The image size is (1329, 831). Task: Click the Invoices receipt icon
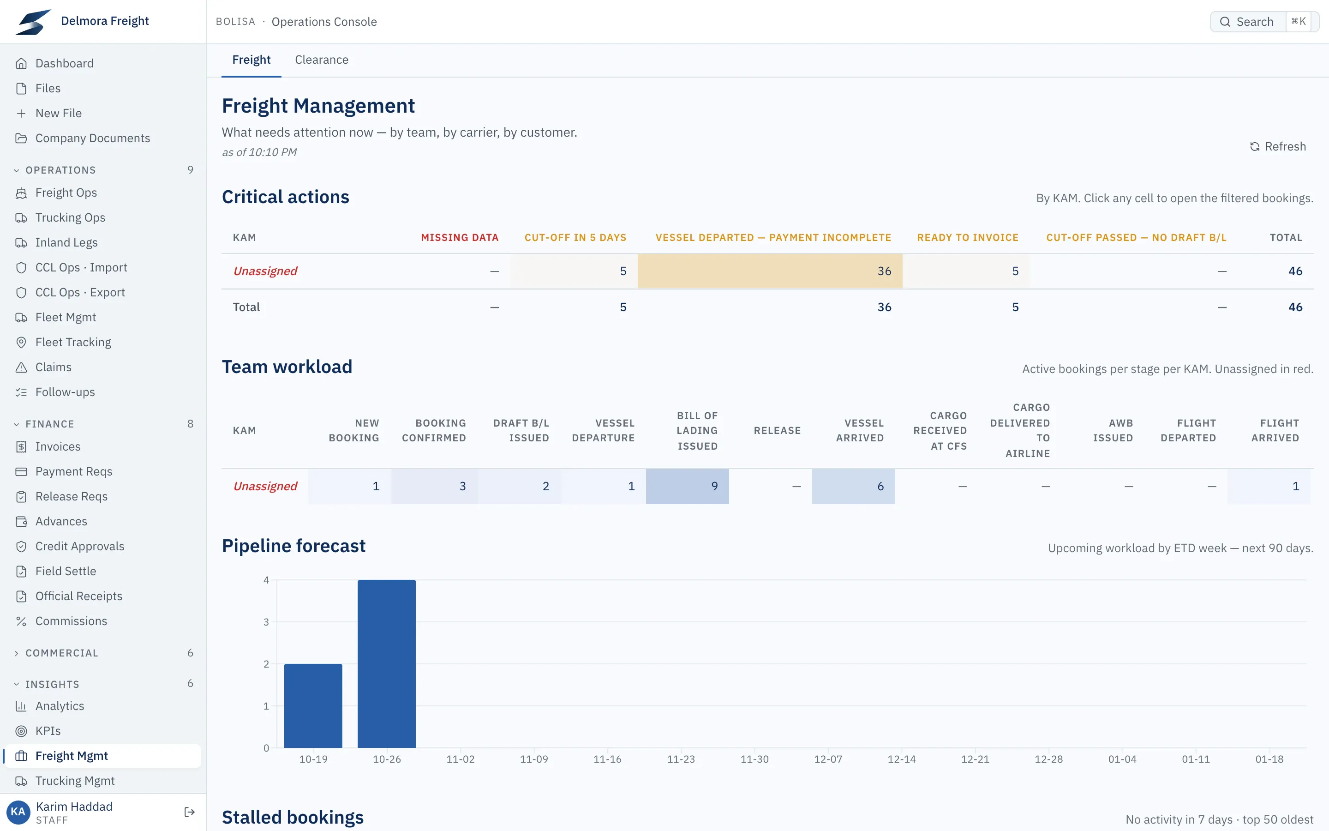coord(21,447)
